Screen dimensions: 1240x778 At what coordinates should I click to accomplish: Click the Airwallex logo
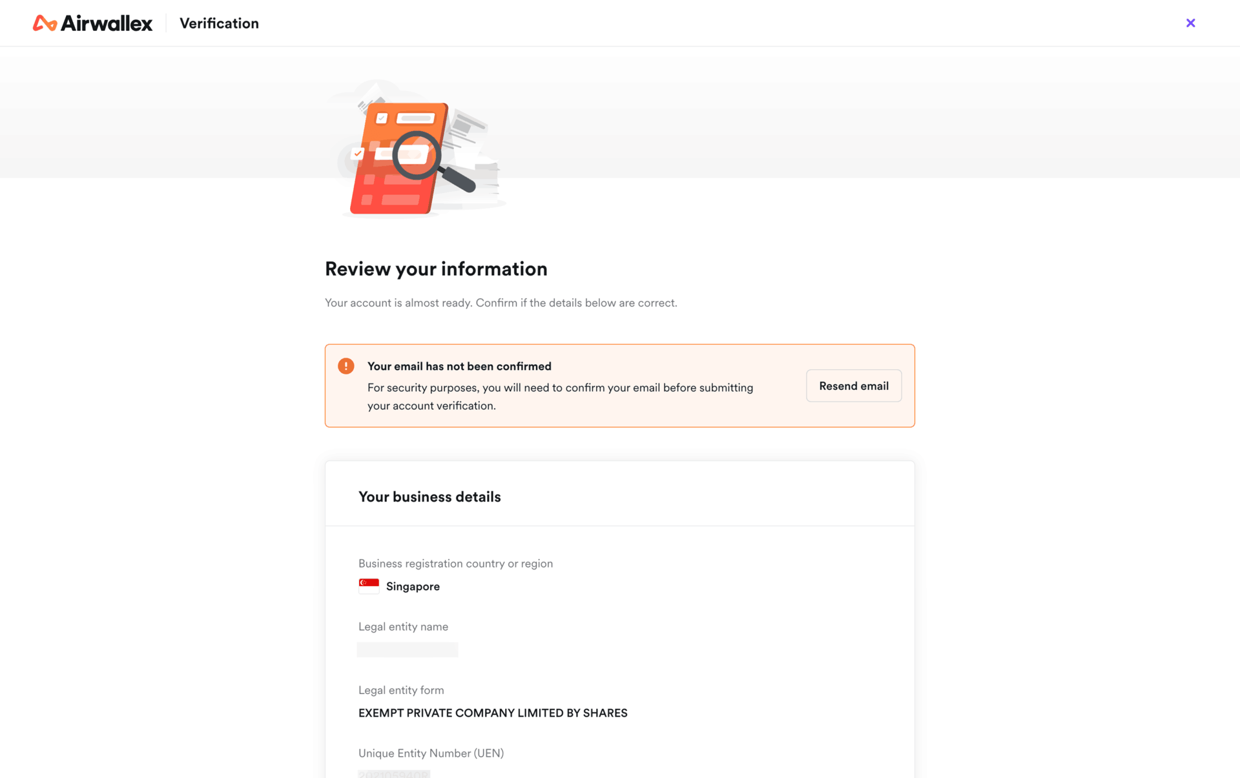pos(92,23)
